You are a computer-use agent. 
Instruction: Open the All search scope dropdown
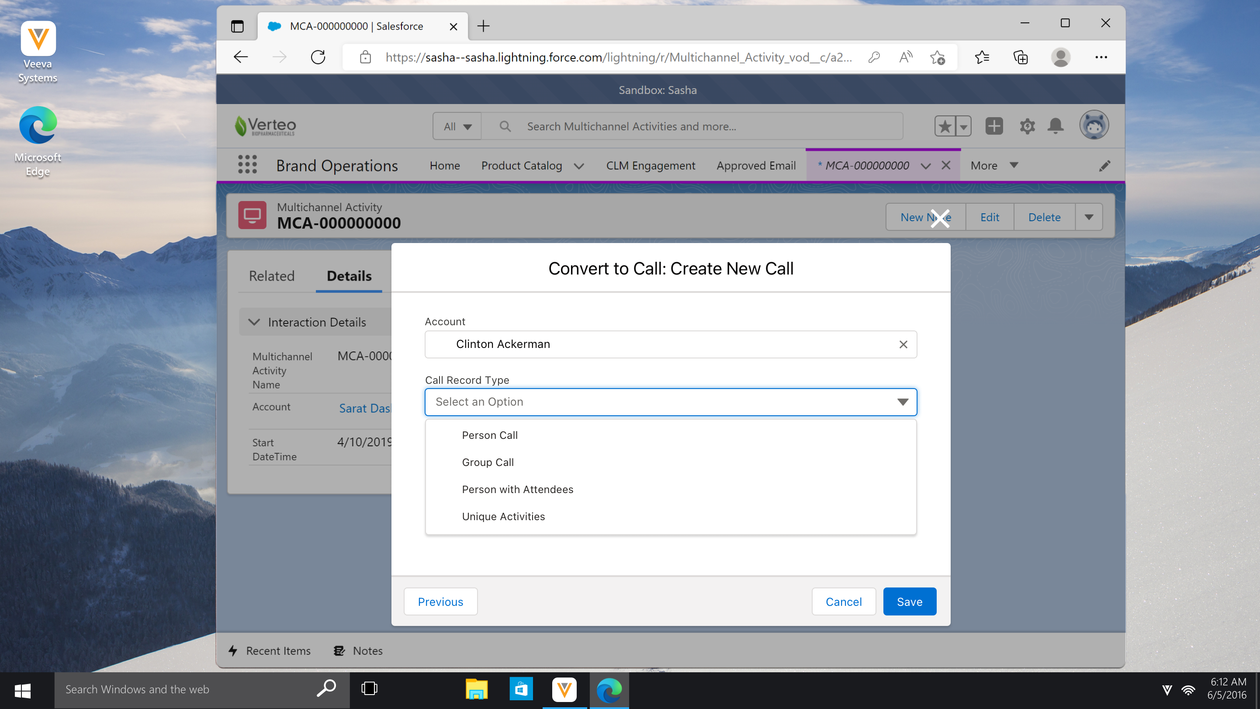coord(457,126)
